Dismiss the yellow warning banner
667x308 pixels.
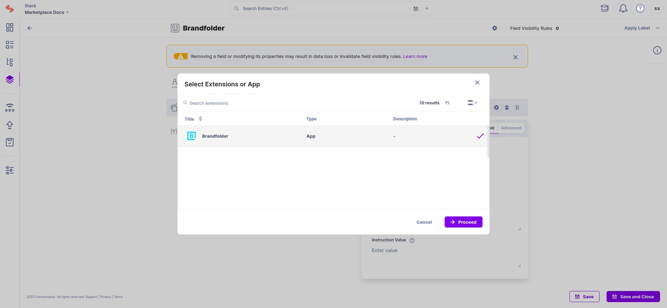516,57
